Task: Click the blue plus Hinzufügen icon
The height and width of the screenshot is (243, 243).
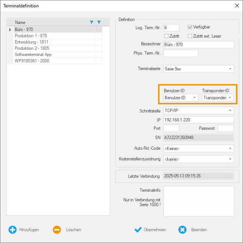Action: [13, 230]
